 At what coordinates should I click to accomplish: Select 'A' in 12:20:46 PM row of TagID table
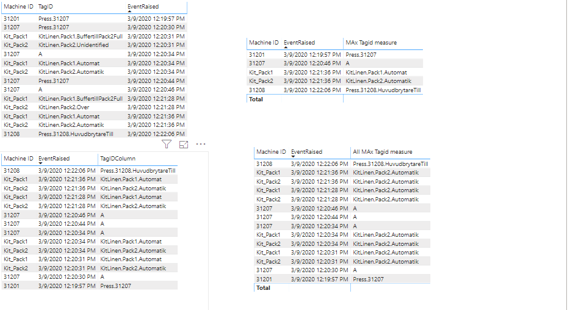[x=40, y=90]
